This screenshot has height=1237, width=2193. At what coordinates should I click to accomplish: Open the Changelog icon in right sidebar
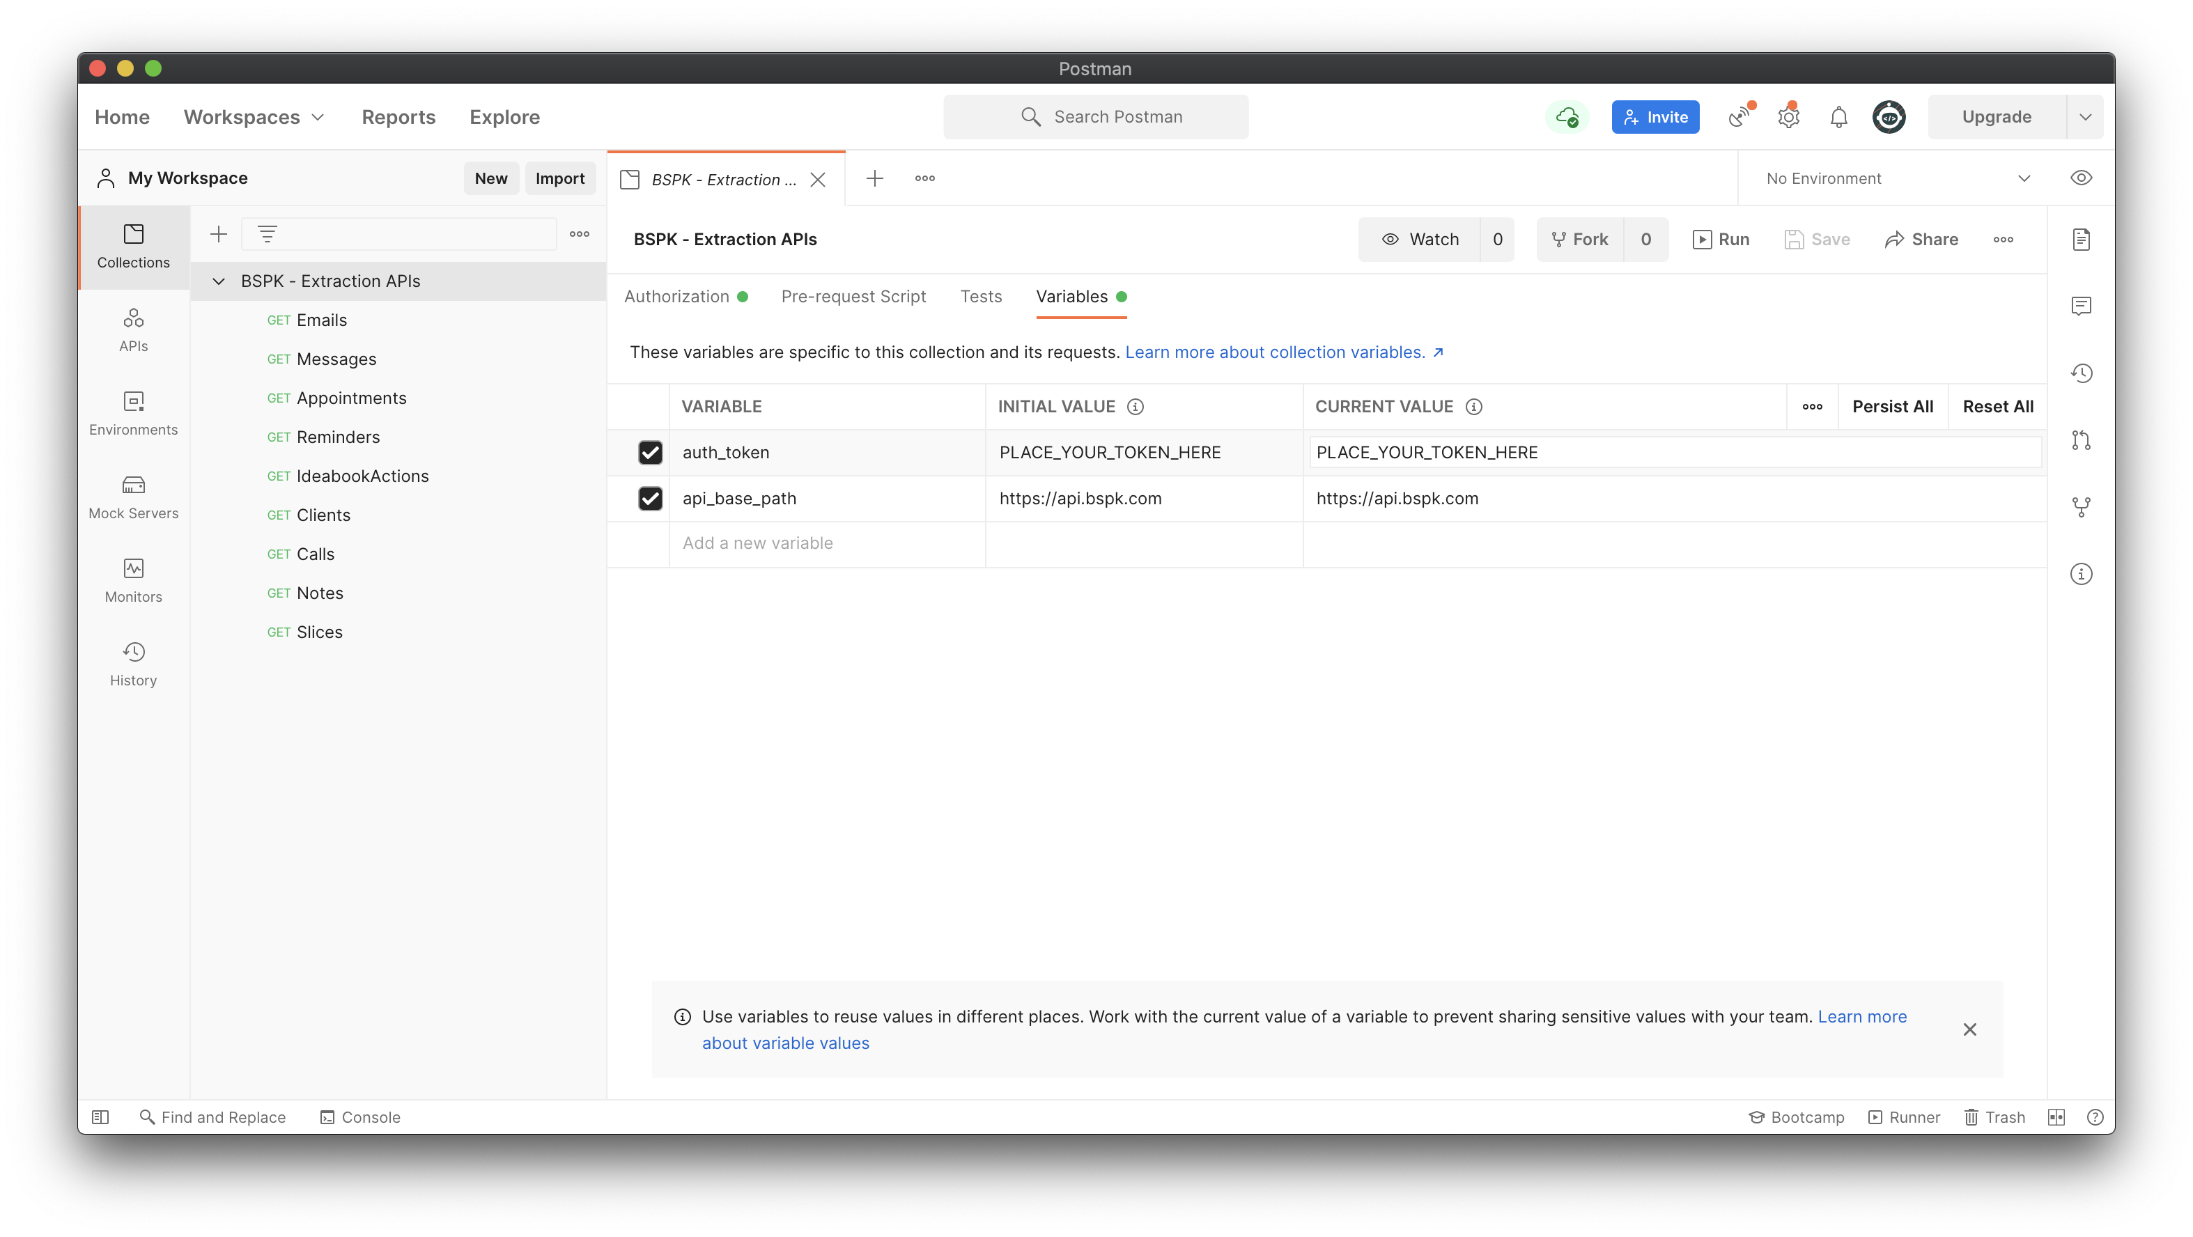point(2081,373)
